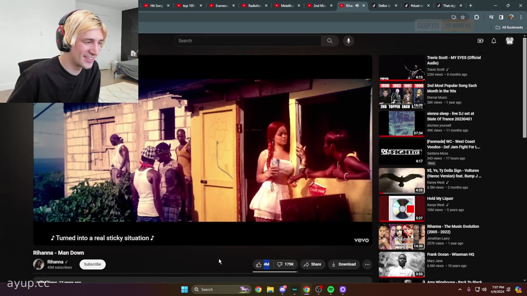
Task: Open File Explorer from the taskbar
Action: [270, 289]
